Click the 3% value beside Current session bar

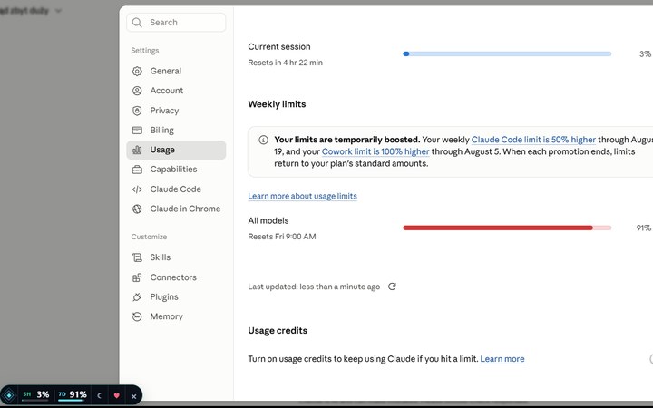[645, 53]
